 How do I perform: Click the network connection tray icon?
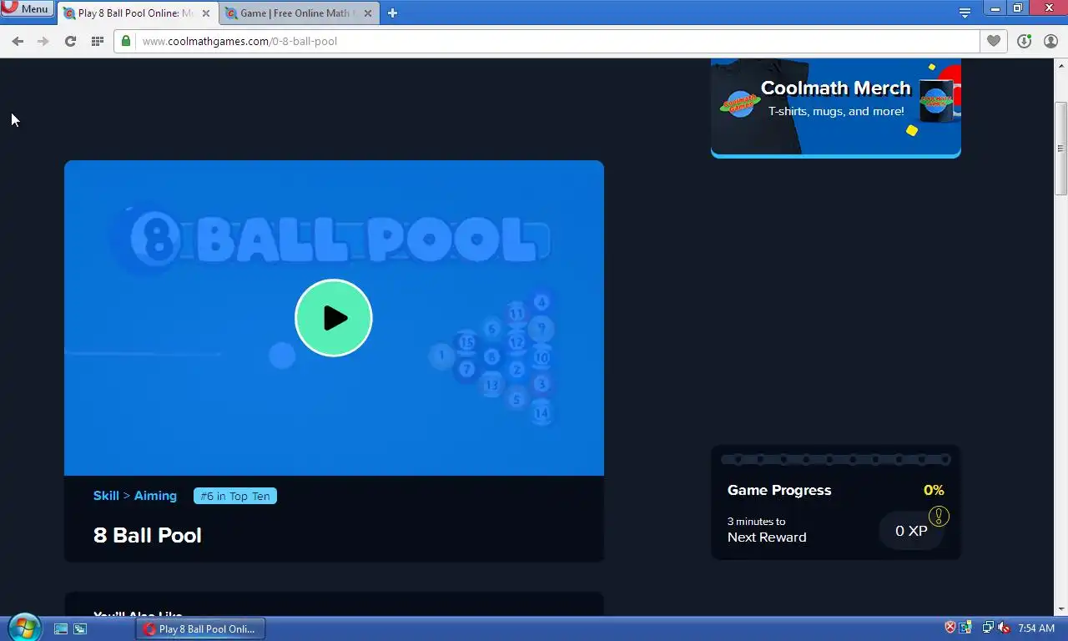pyautogui.click(x=988, y=628)
